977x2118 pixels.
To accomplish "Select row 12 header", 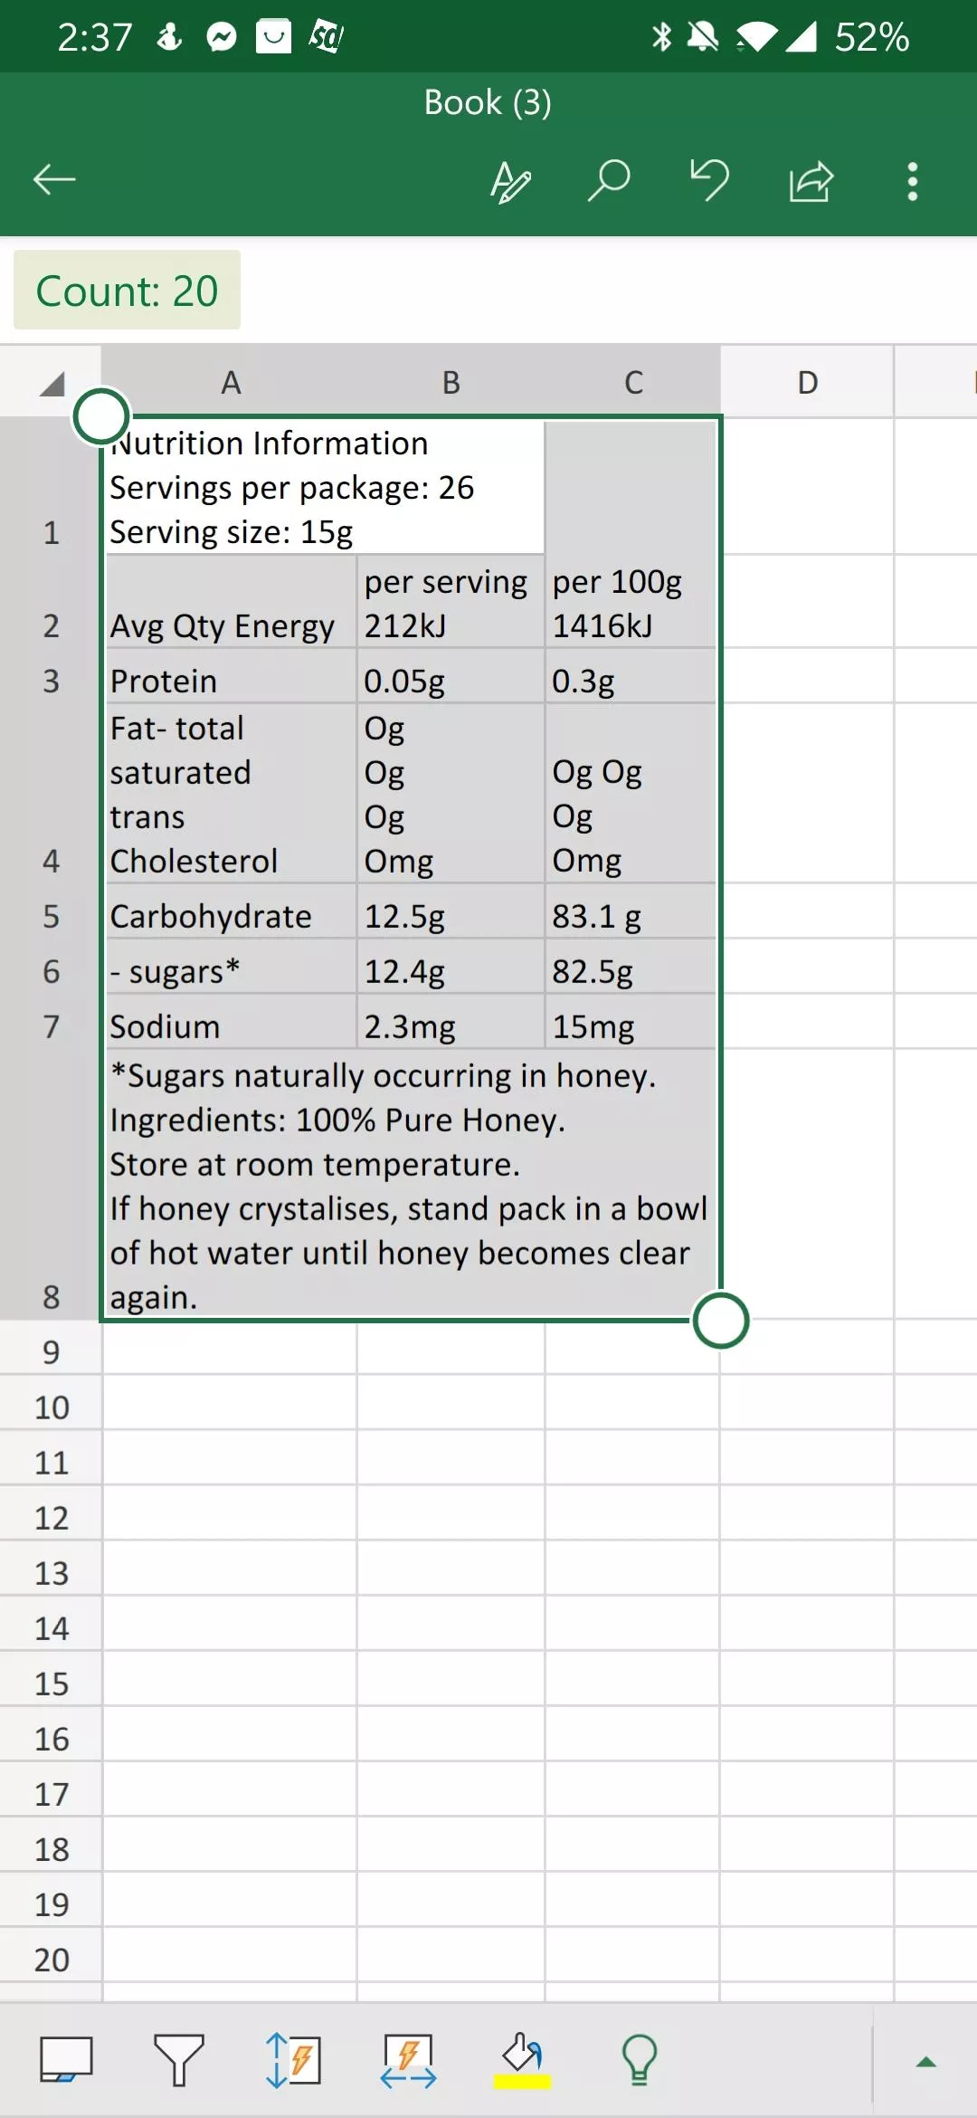I will click(51, 1517).
